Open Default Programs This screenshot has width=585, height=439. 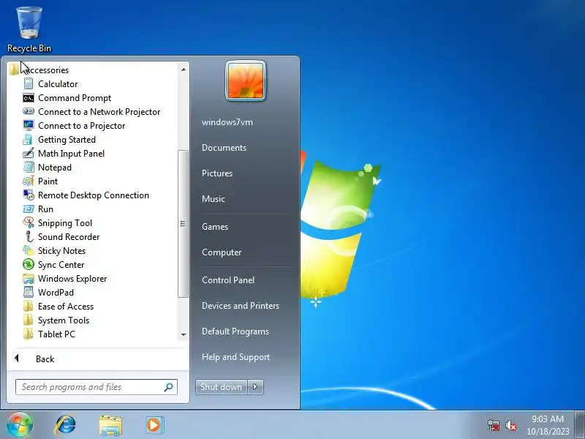pyautogui.click(x=235, y=331)
